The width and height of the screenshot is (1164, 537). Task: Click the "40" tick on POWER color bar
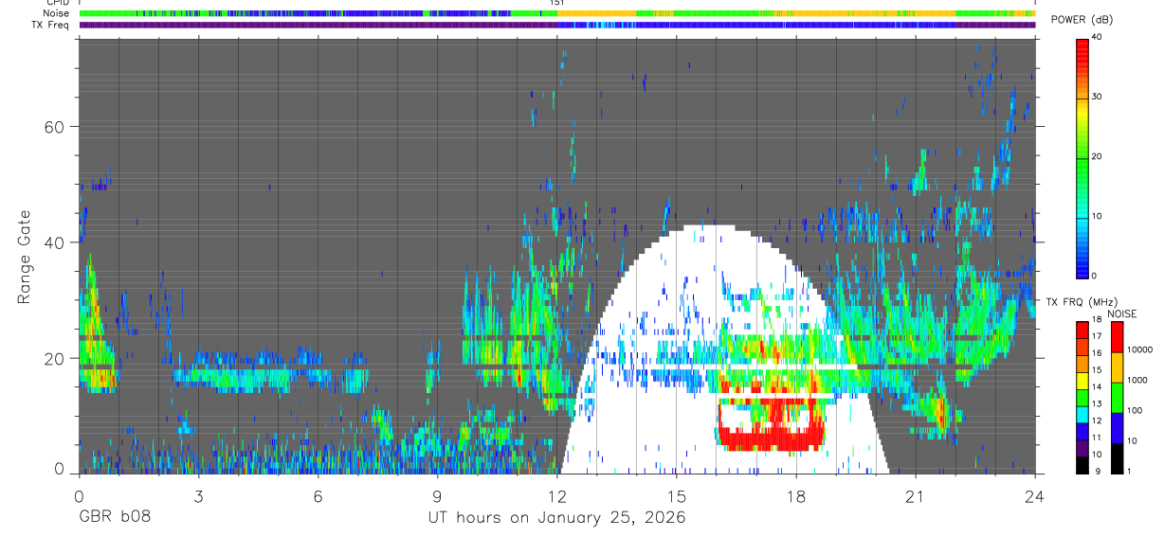1099,37
